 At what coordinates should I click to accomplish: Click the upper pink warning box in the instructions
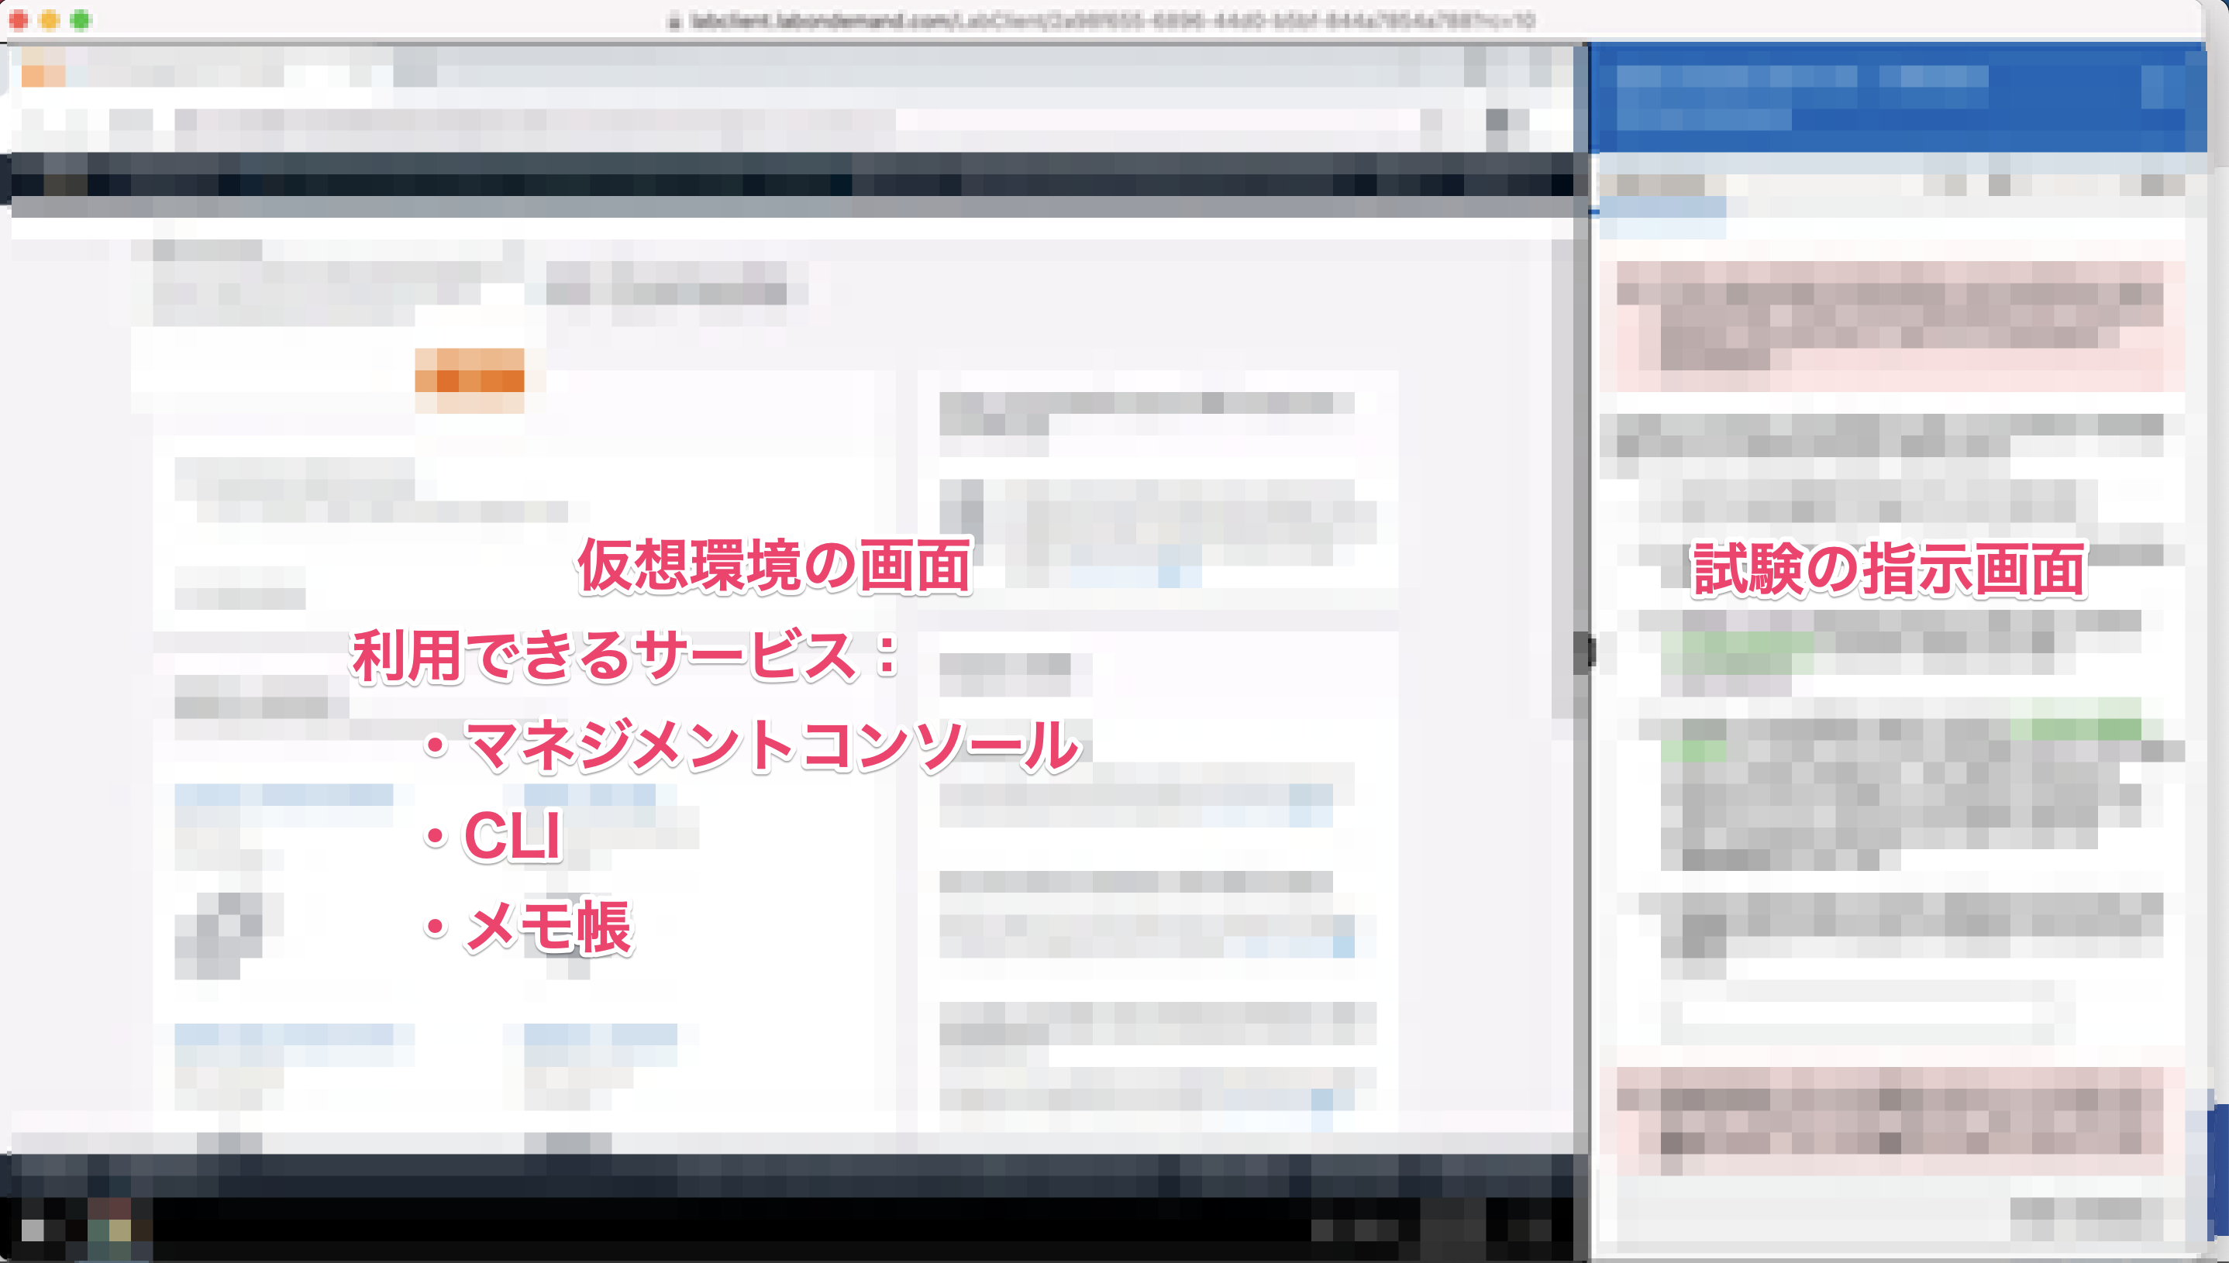1892,325
